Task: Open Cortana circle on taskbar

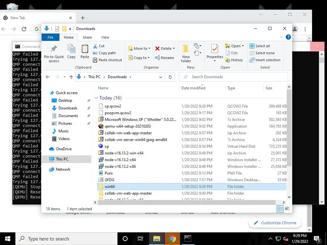Action: pyautogui.click(x=125, y=239)
